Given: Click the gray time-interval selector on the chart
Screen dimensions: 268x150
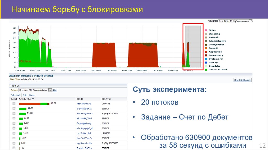Looking at the screenshot, I should (x=193, y=47).
